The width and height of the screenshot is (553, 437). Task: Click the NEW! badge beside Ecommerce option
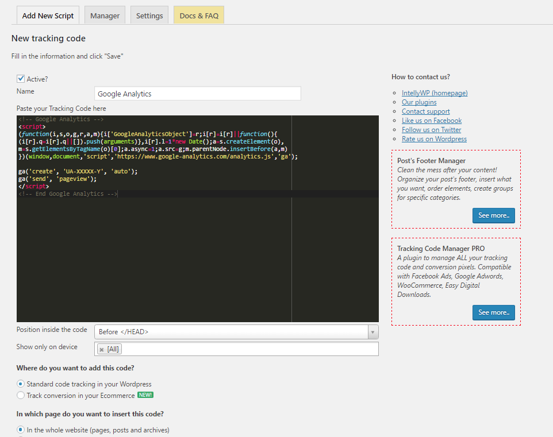click(145, 395)
